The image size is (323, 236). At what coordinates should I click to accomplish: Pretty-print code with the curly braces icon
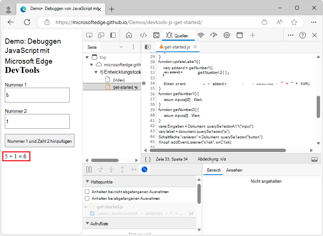148,159
